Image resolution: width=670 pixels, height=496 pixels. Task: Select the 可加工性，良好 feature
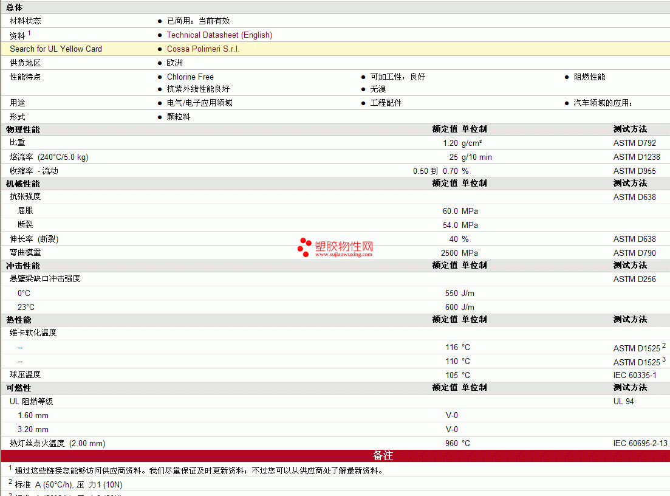coord(397,77)
